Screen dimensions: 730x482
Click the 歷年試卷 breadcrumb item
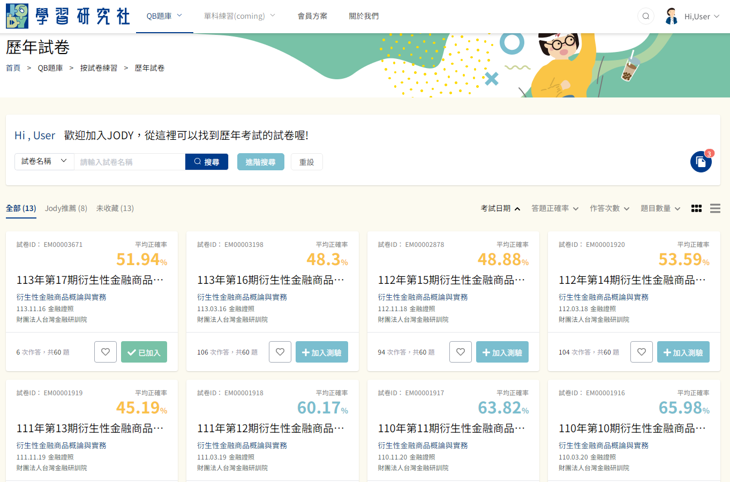coord(149,68)
